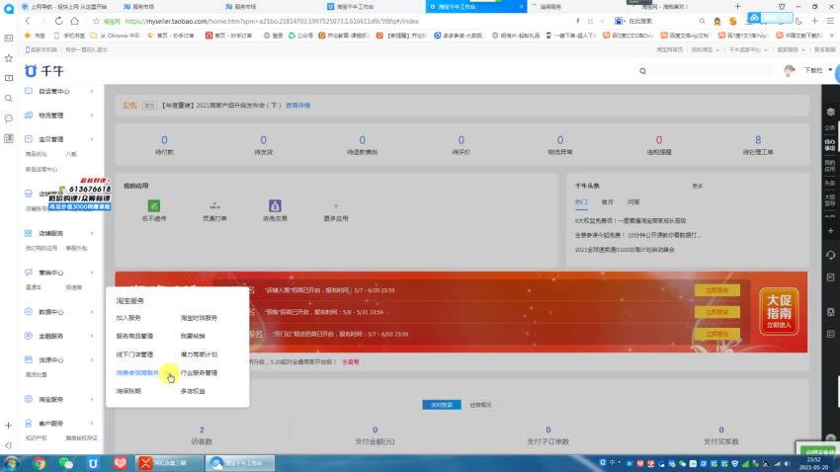This screenshot has width=840, height=472.
Task: Open the Windows Start button
Action: 11,463
